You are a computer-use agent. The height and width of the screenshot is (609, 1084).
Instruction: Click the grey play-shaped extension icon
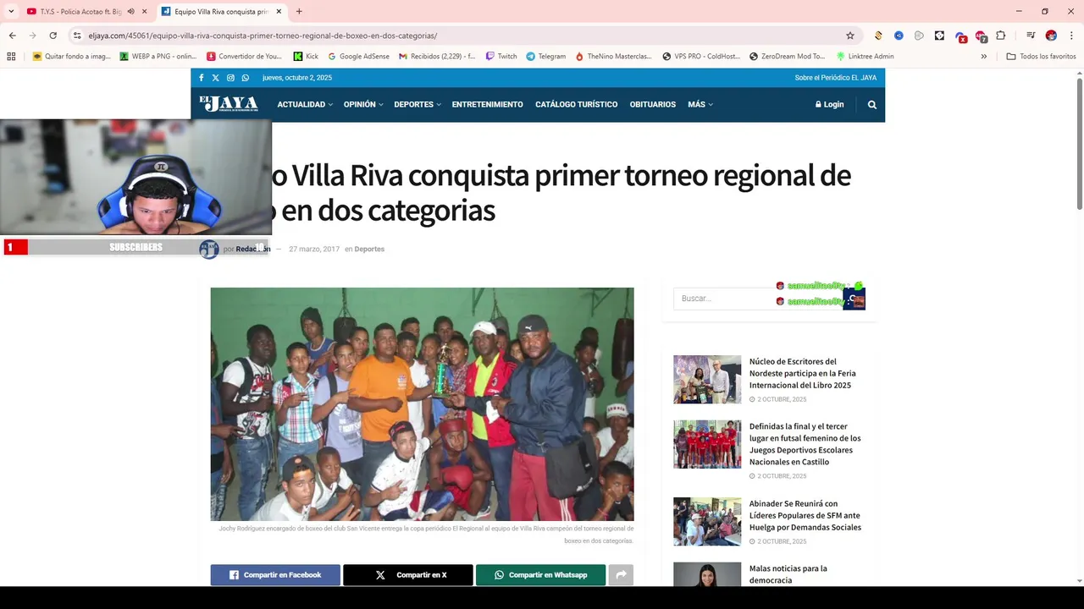(x=919, y=36)
